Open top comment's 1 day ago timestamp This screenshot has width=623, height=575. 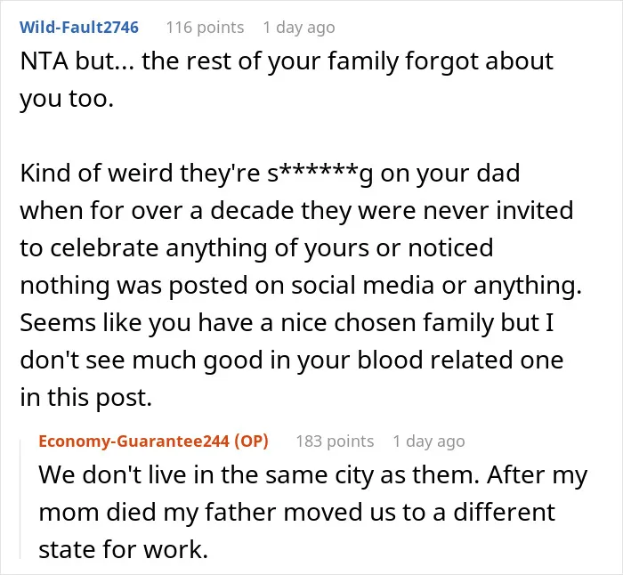pos(299,28)
